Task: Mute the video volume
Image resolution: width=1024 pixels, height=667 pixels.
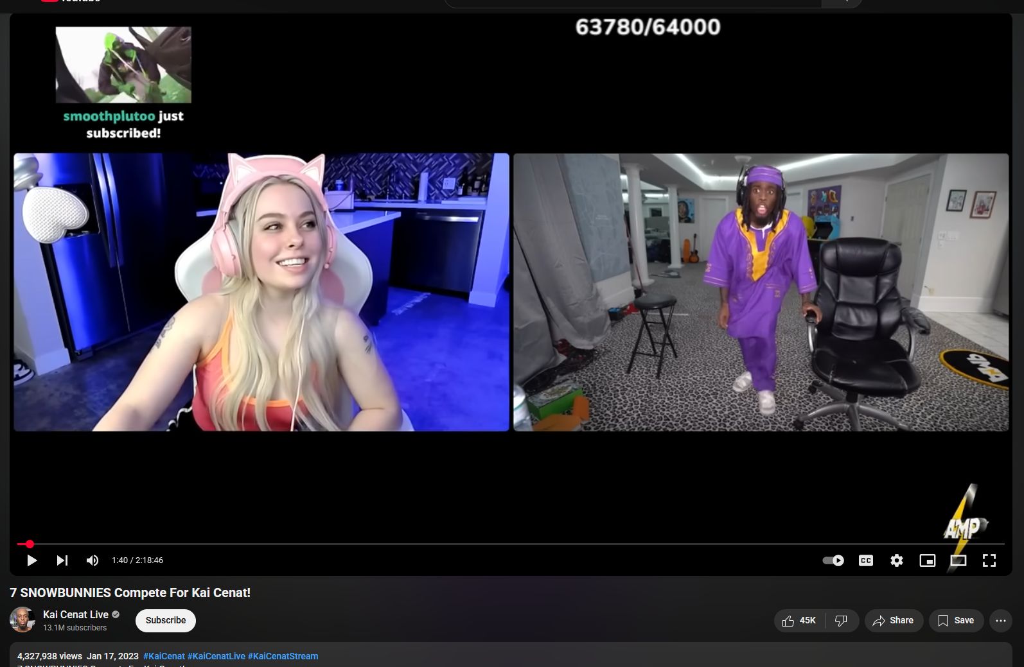Action: 93,560
